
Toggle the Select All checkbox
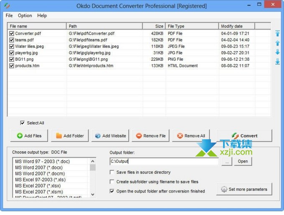pyautogui.click(x=22, y=123)
